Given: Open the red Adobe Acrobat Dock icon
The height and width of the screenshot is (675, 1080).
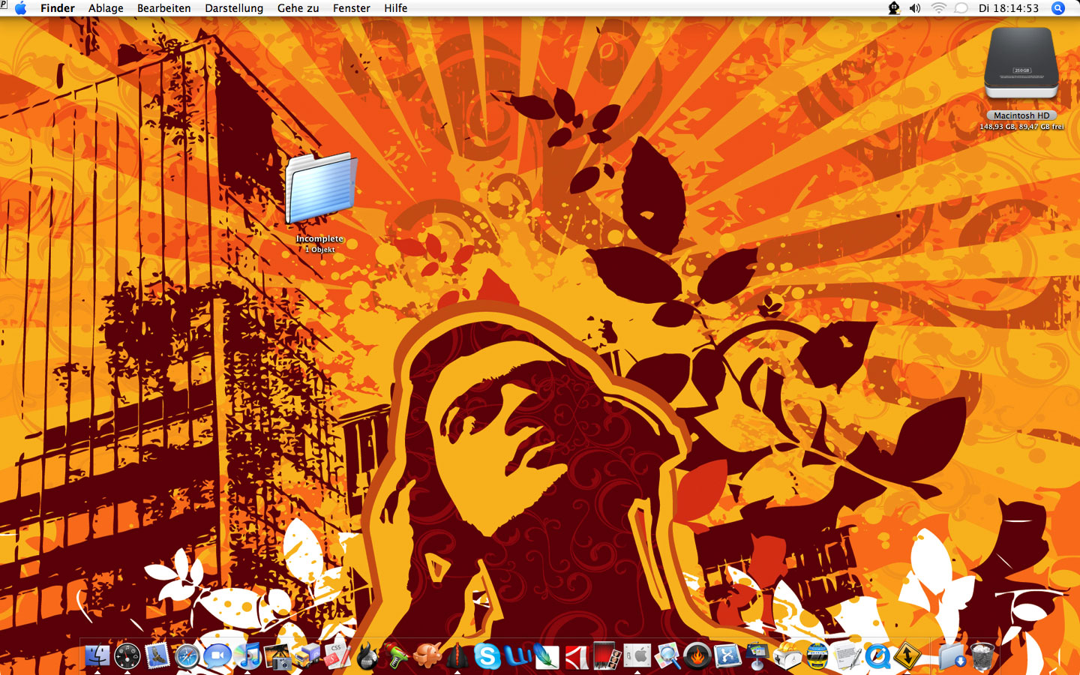Looking at the screenshot, I should 577,656.
